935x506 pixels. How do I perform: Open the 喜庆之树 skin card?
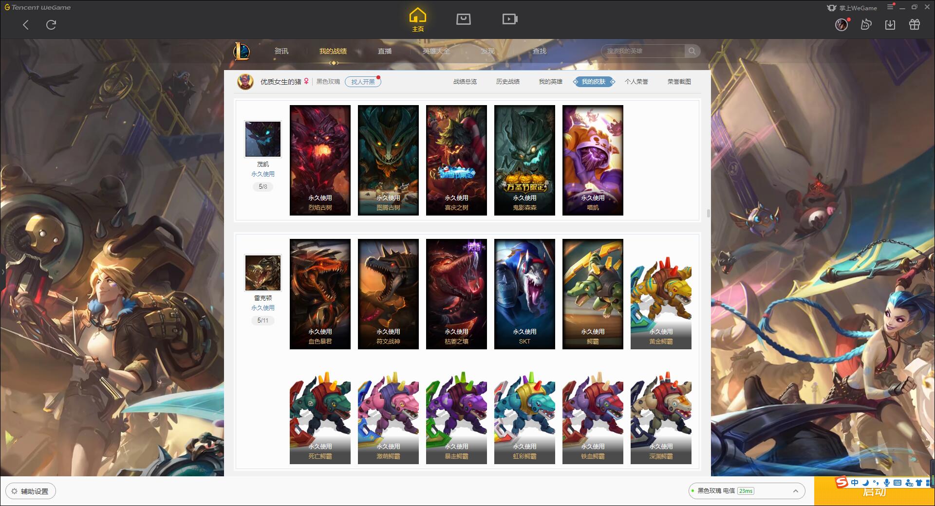[x=456, y=160]
